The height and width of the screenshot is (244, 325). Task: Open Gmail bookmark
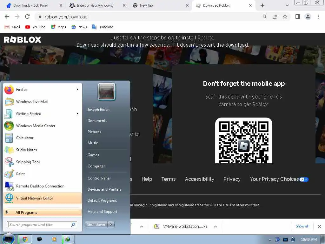12,27
